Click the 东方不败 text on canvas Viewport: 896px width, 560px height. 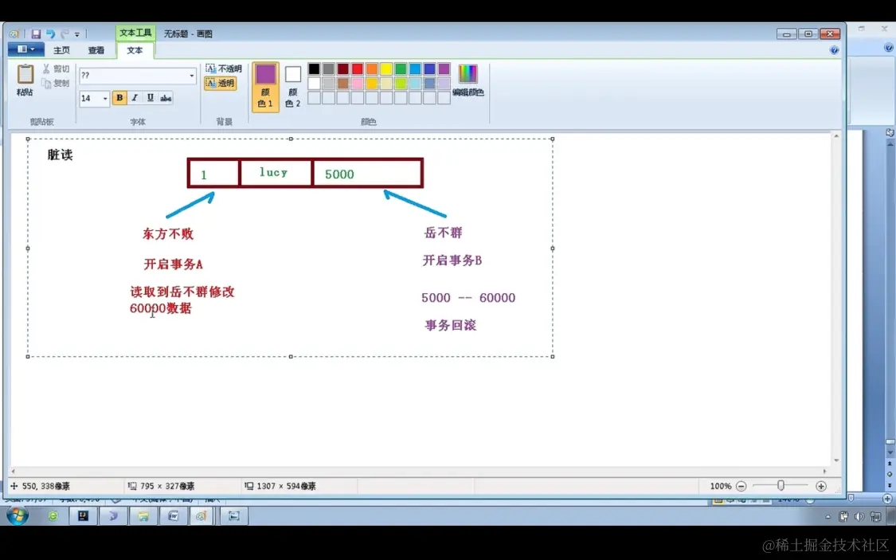pos(168,233)
